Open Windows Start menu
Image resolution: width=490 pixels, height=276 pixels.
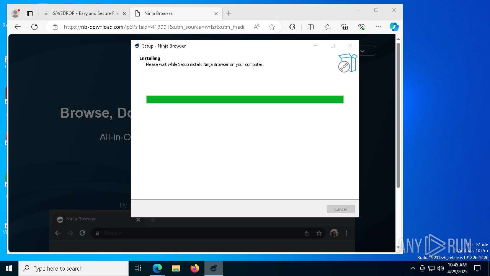point(9,268)
